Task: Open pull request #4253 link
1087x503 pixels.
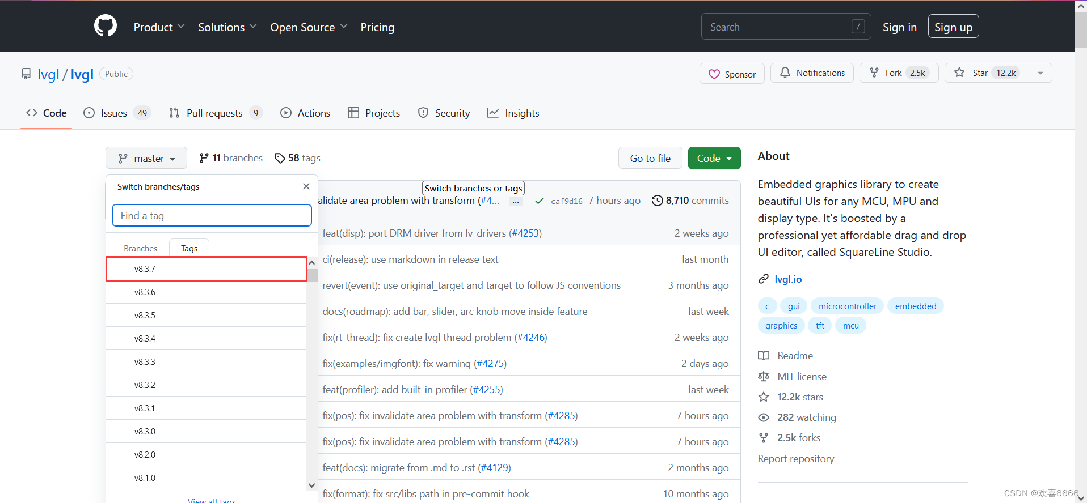Action: point(526,233)
